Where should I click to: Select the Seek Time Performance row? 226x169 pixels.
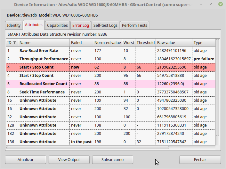point(111,92)
